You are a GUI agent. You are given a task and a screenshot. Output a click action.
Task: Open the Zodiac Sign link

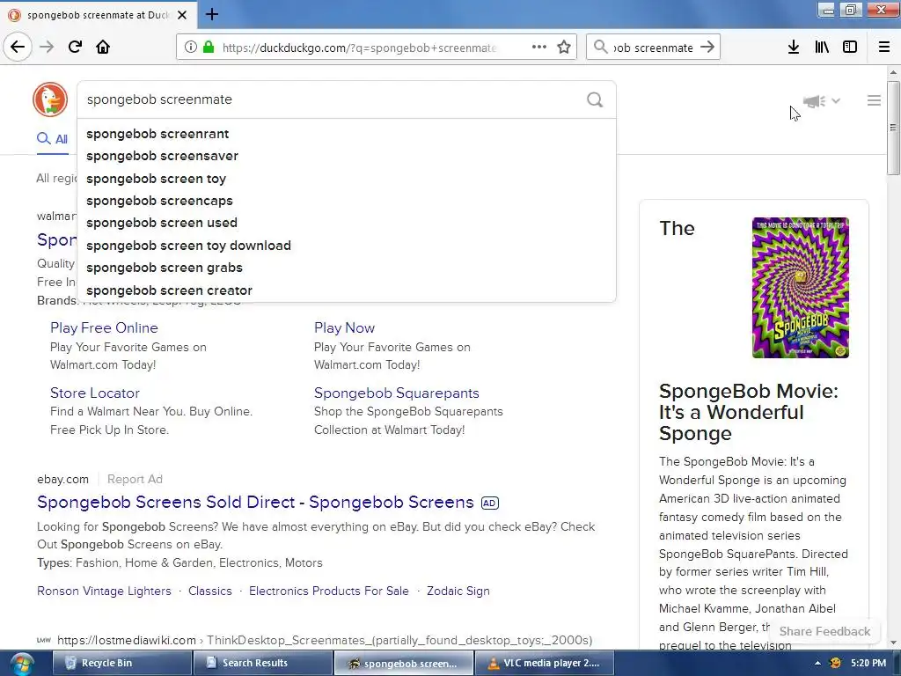[458, 591]
